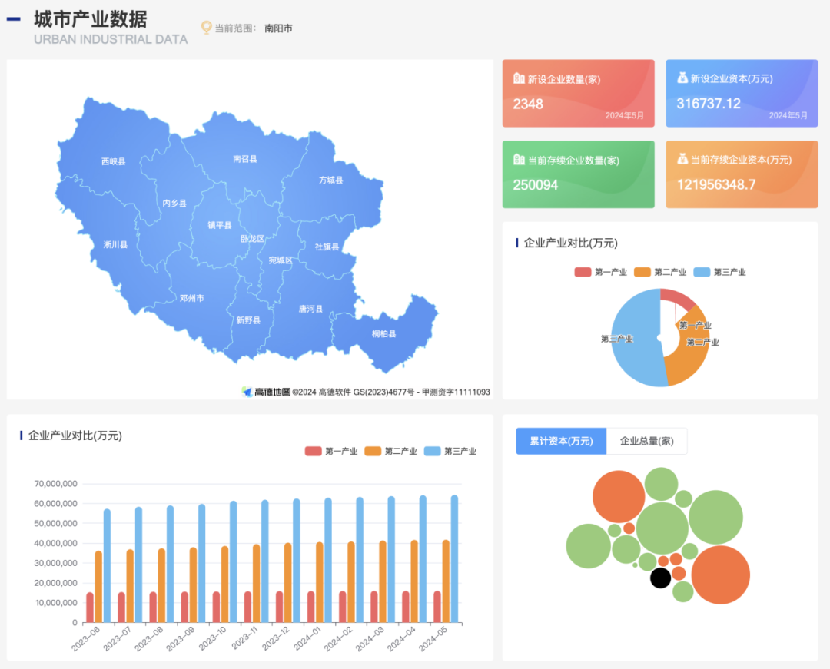Screen dimensions: 830x669
Task: Click the money bag icon on 新设企业资本 card
Action: [682, 78]
